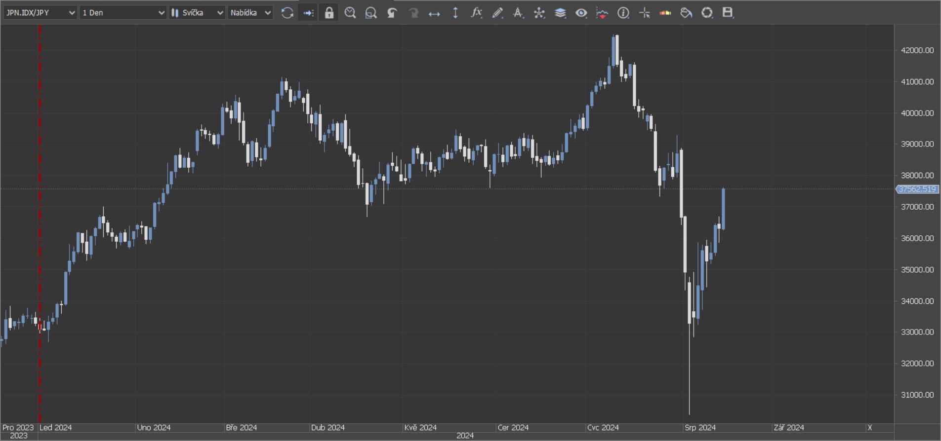The width and height of the screenshot is (941, 441).
Task: Open the paint bucket chart theme icon
Action: [687, 13]
